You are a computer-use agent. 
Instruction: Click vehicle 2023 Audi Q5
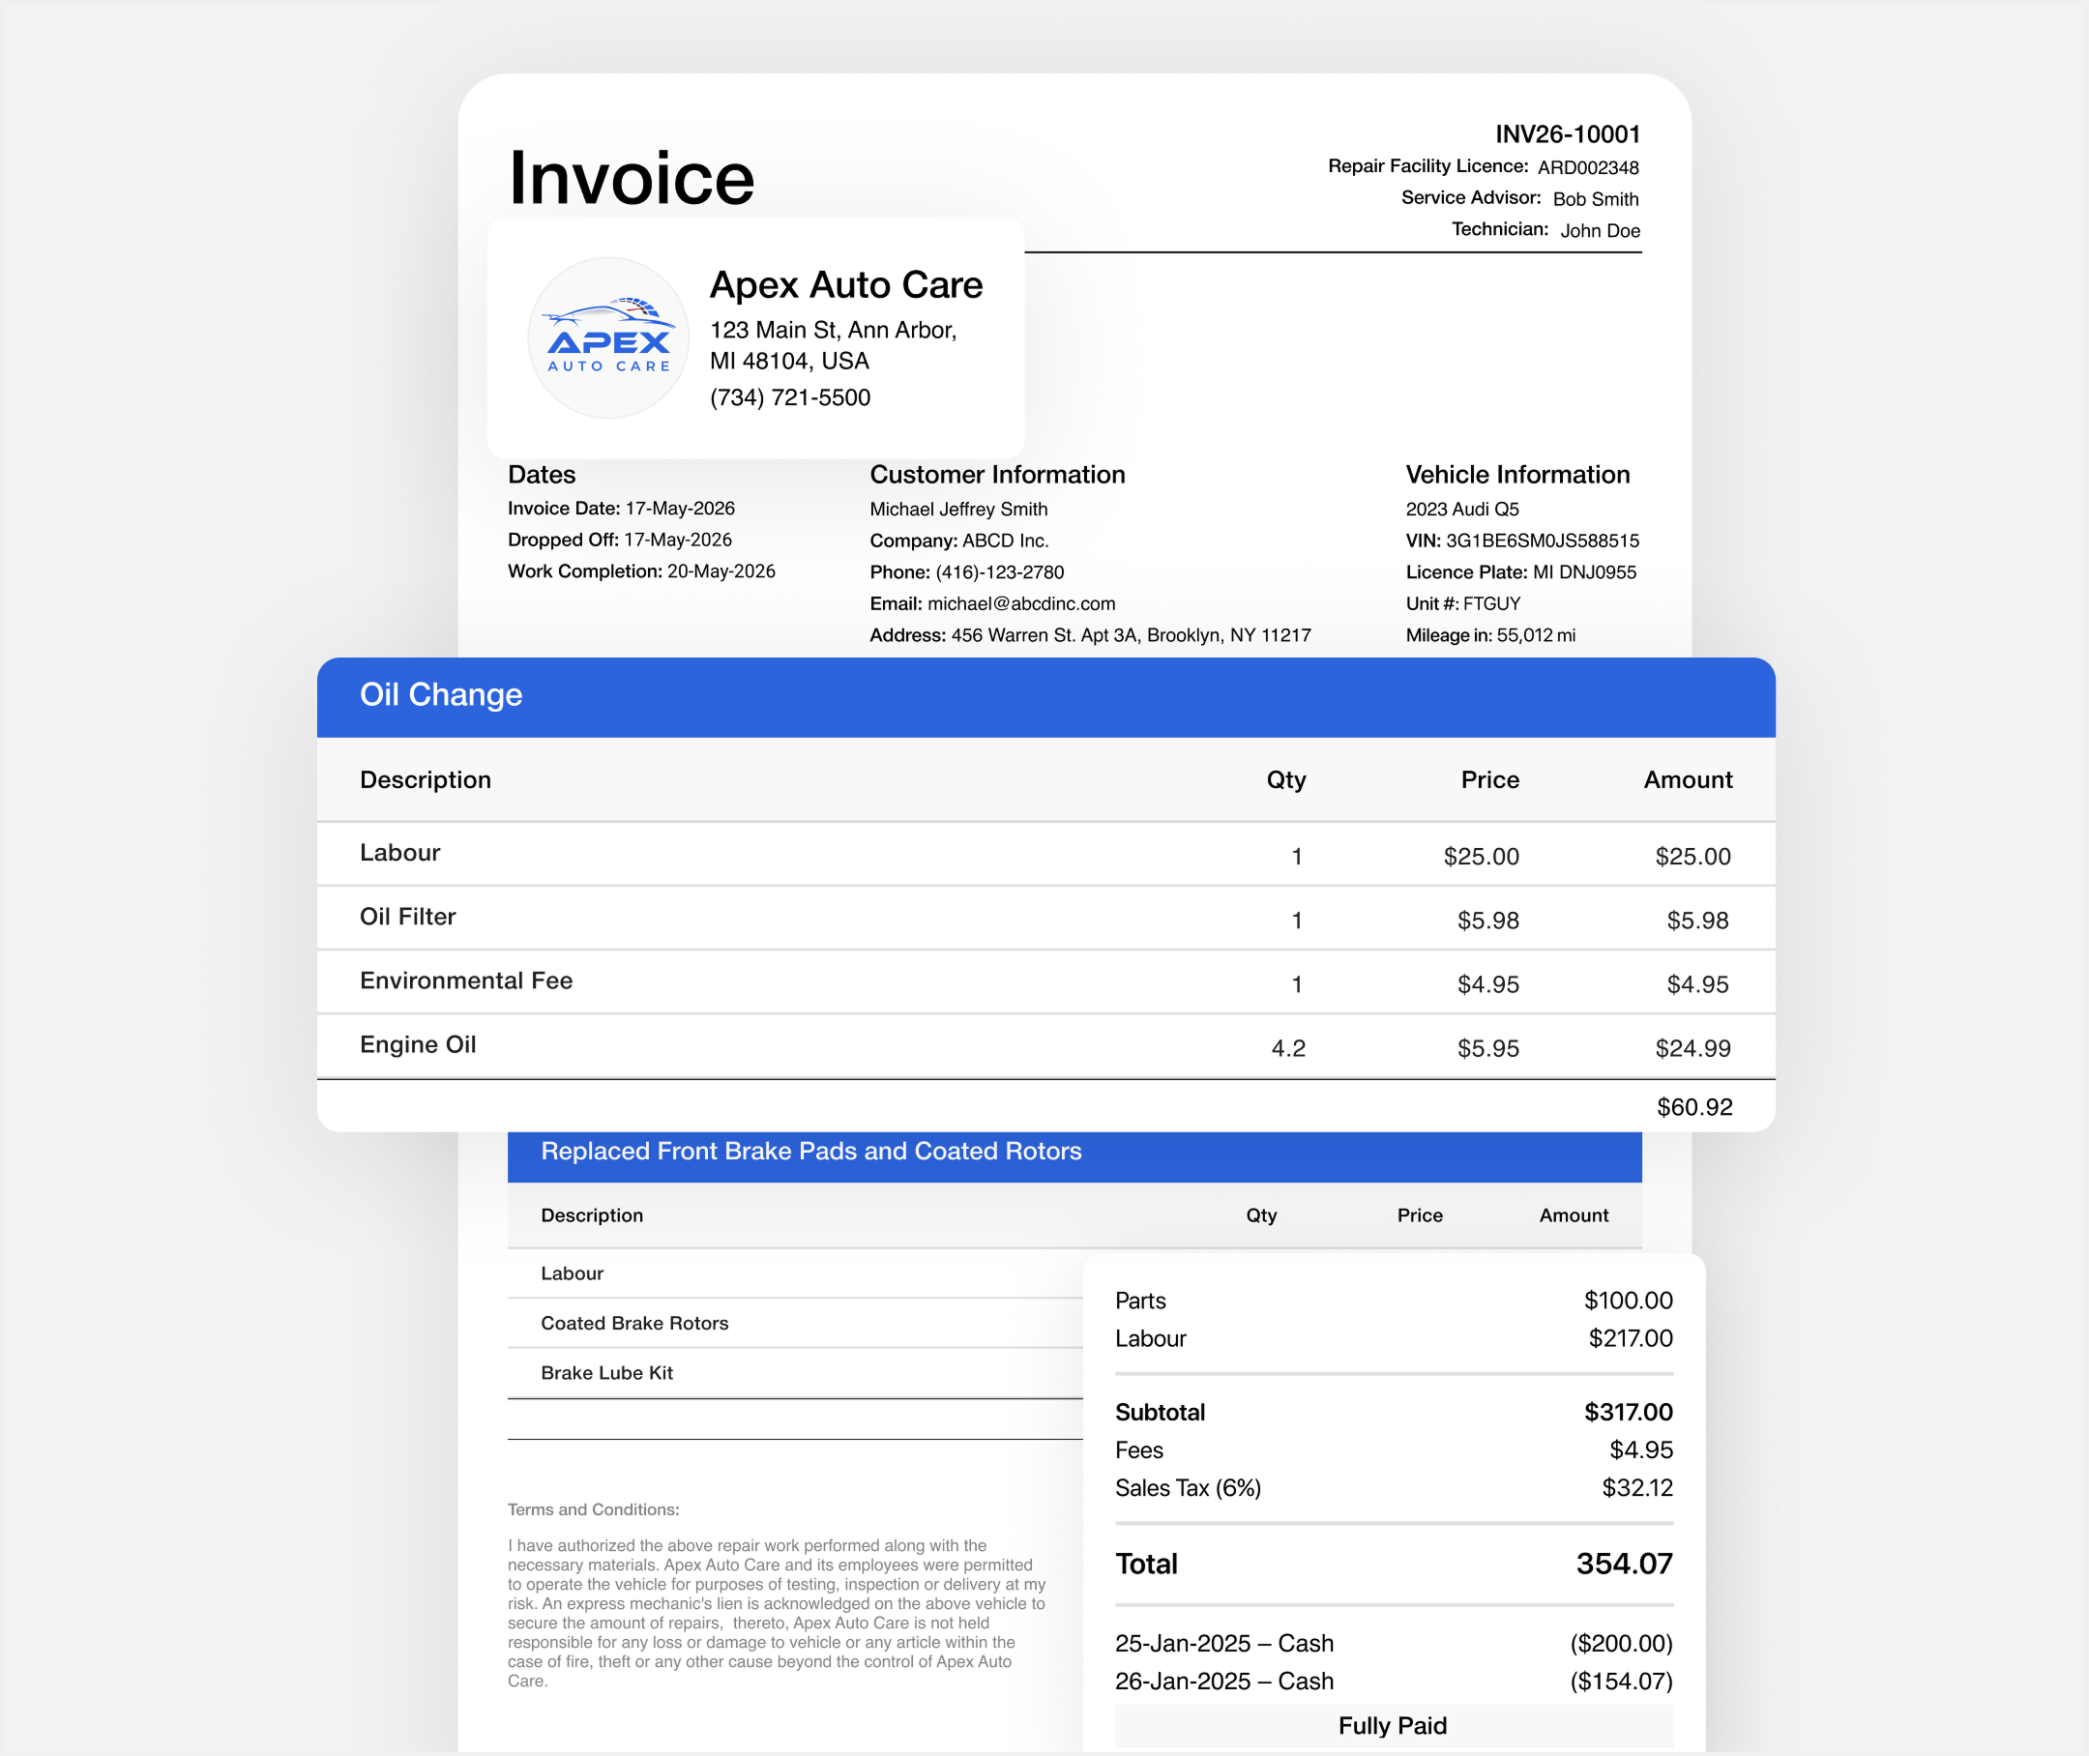[x=1462, y=510]
